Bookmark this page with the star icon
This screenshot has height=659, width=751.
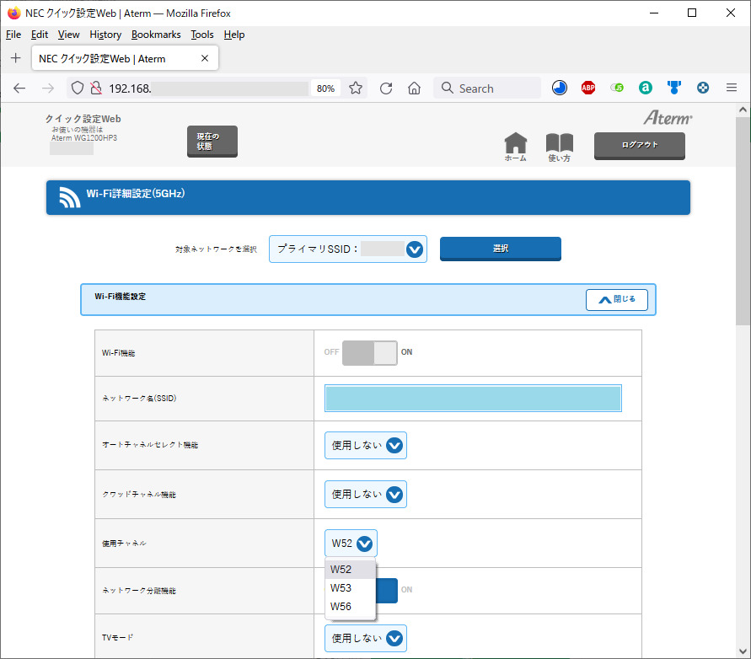click(x=356, y=88)
